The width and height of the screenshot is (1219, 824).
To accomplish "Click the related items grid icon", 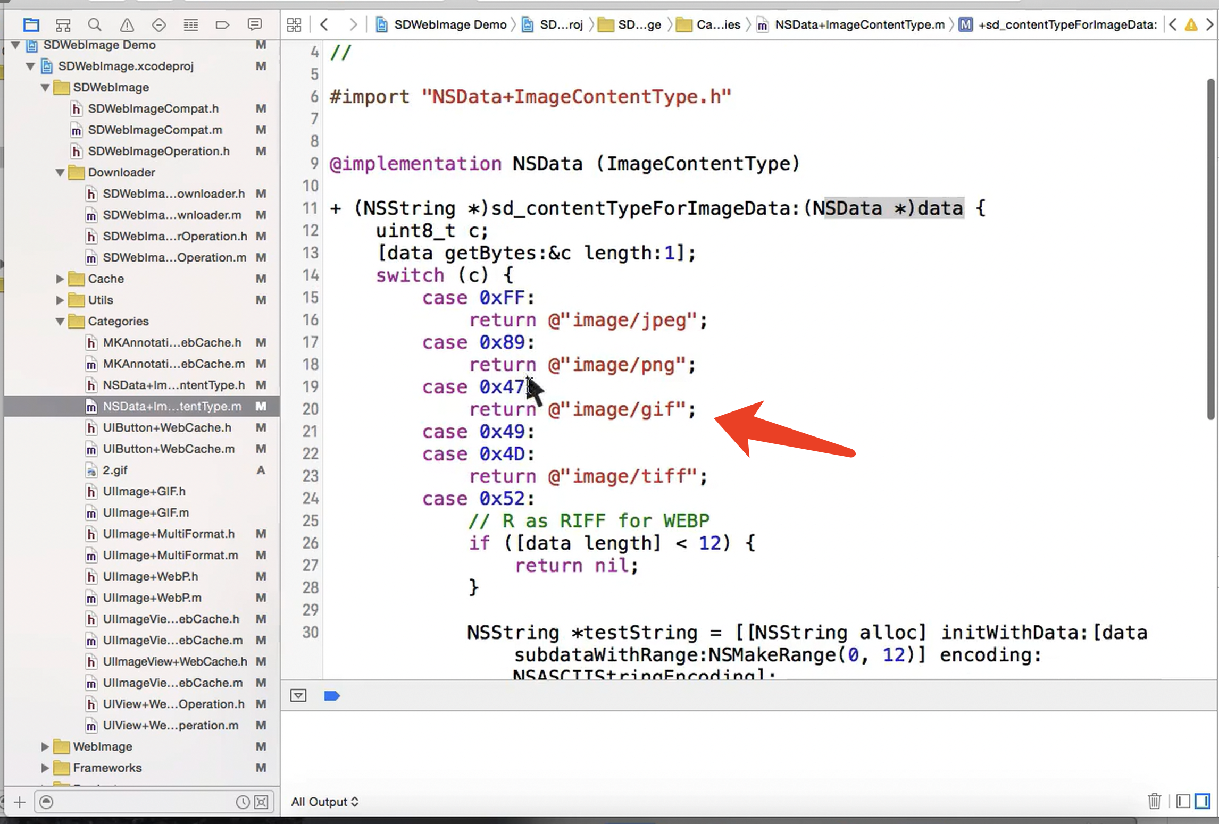I will click(294, 24).
